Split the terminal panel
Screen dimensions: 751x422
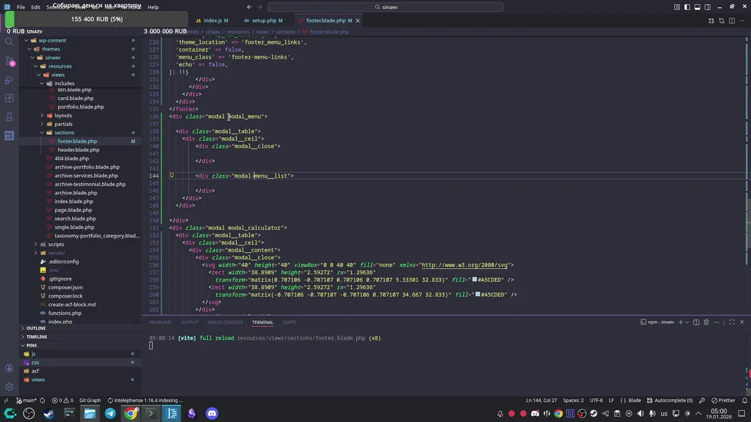pos(696,322)
